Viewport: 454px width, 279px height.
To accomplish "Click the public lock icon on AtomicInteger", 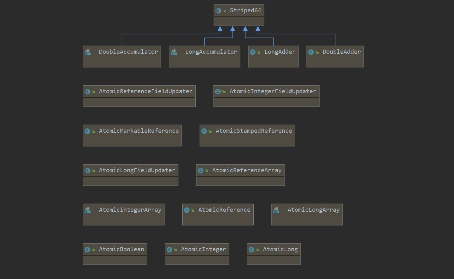I will tap(175, 250).
